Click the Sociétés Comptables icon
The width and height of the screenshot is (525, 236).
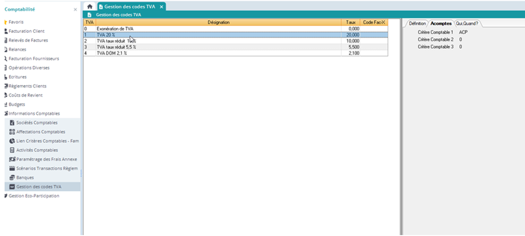12,123
